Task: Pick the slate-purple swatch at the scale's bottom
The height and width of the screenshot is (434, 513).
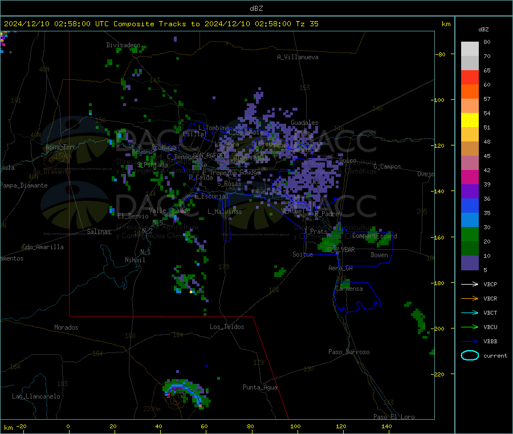Action: (470, 263)
